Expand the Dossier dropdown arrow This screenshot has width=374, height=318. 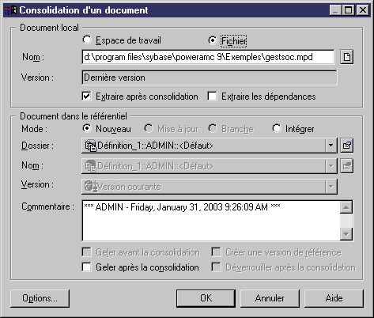point(331,146)
